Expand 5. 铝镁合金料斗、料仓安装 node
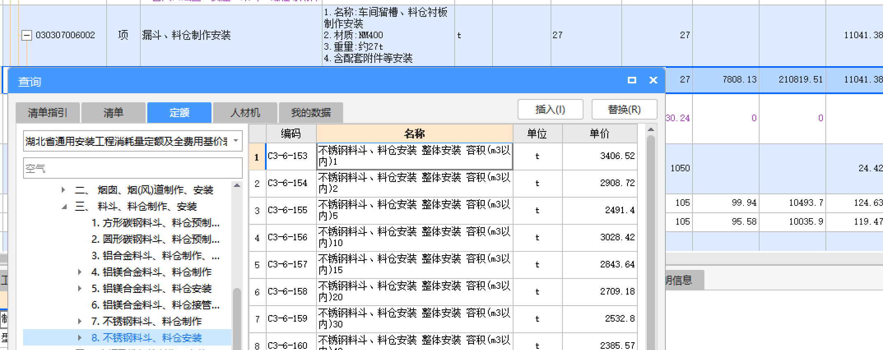883x350 pixels. [x=80, y=288]
